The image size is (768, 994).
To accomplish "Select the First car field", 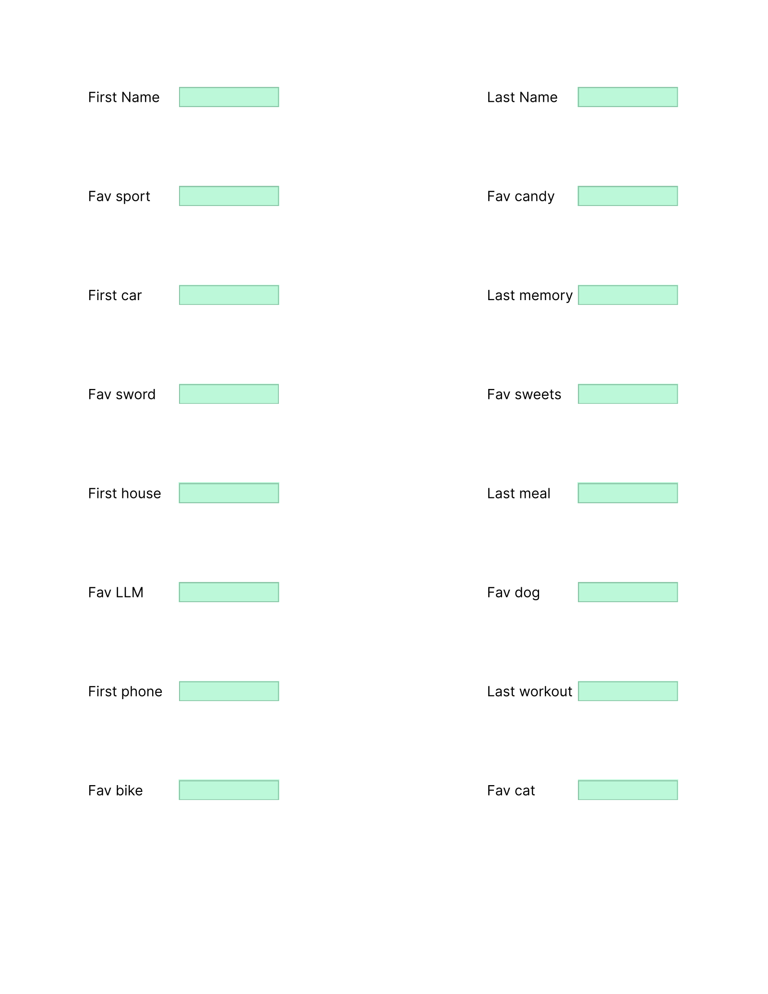I will coord(229,295).
